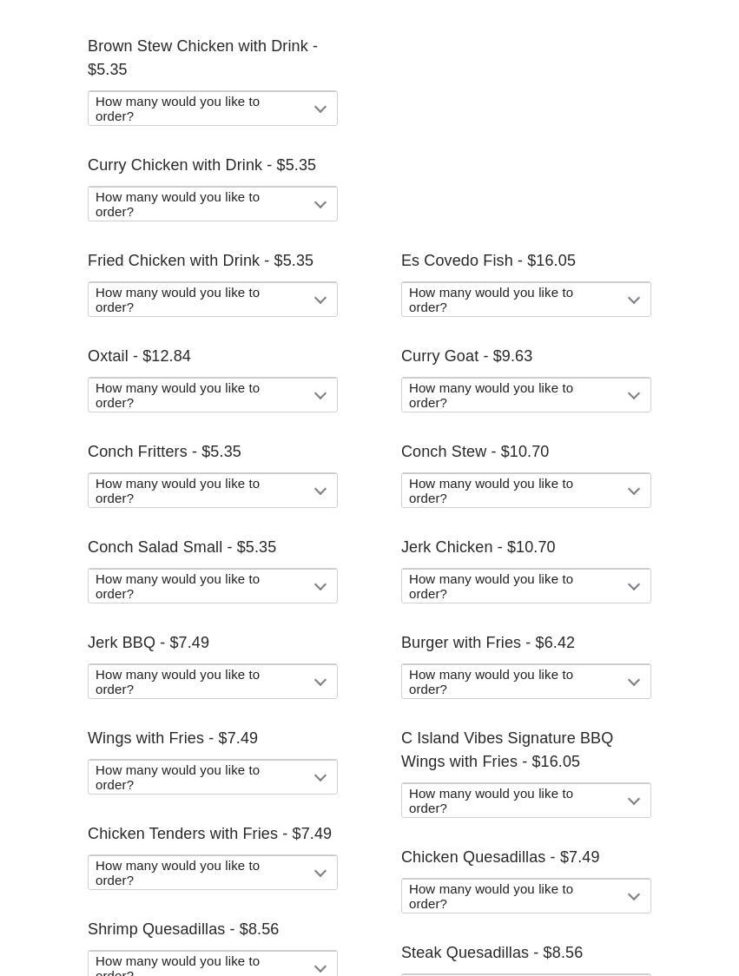The width and height of the screenshot is (739, 976).
Task: Open Brown Stew Chicken quantity dropdown
Action: click(212, 109)
